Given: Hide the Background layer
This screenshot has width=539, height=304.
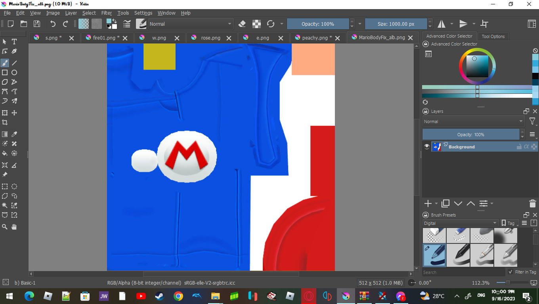Looking at the screenshot, I should [x=427, y=146].
